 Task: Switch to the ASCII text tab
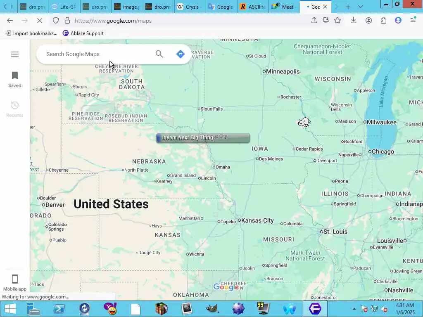coord(253,7)
